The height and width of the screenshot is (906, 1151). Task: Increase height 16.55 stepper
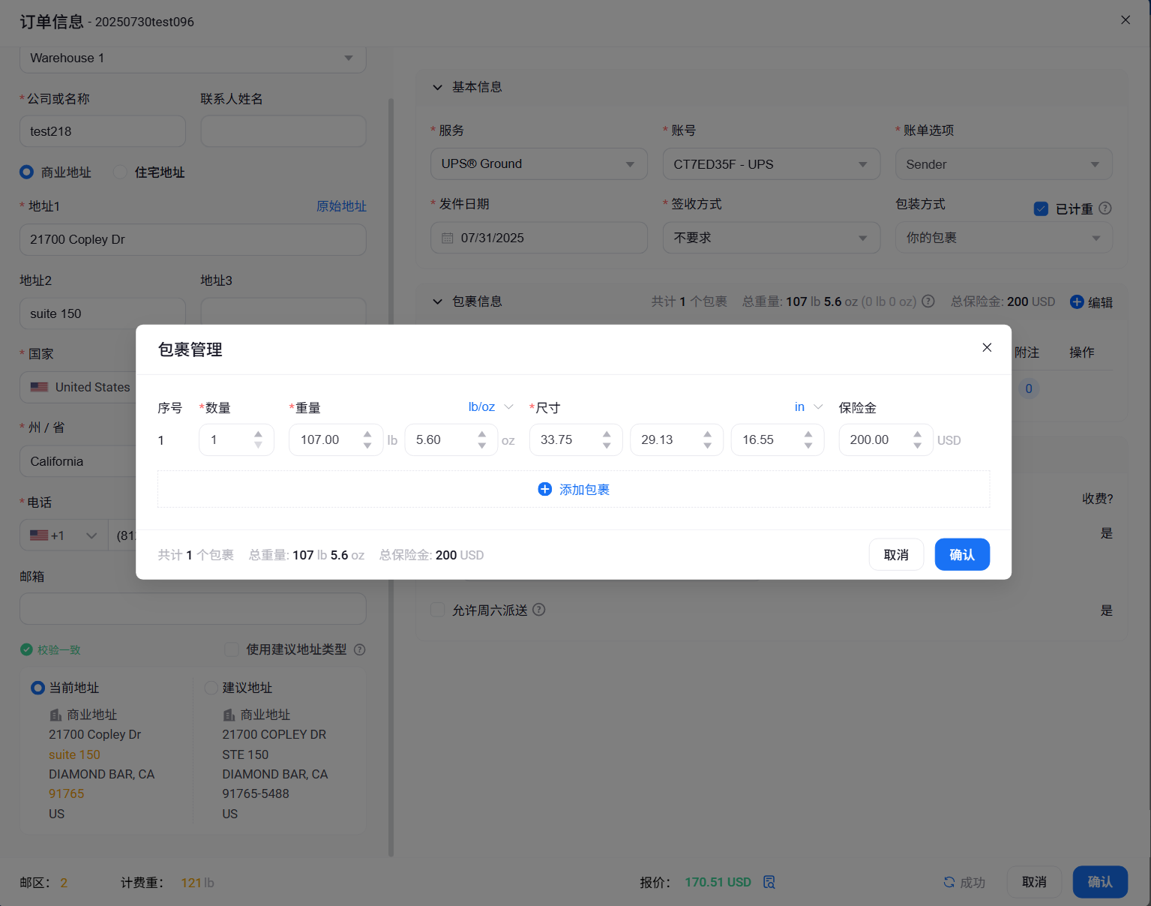pos(808,434)
